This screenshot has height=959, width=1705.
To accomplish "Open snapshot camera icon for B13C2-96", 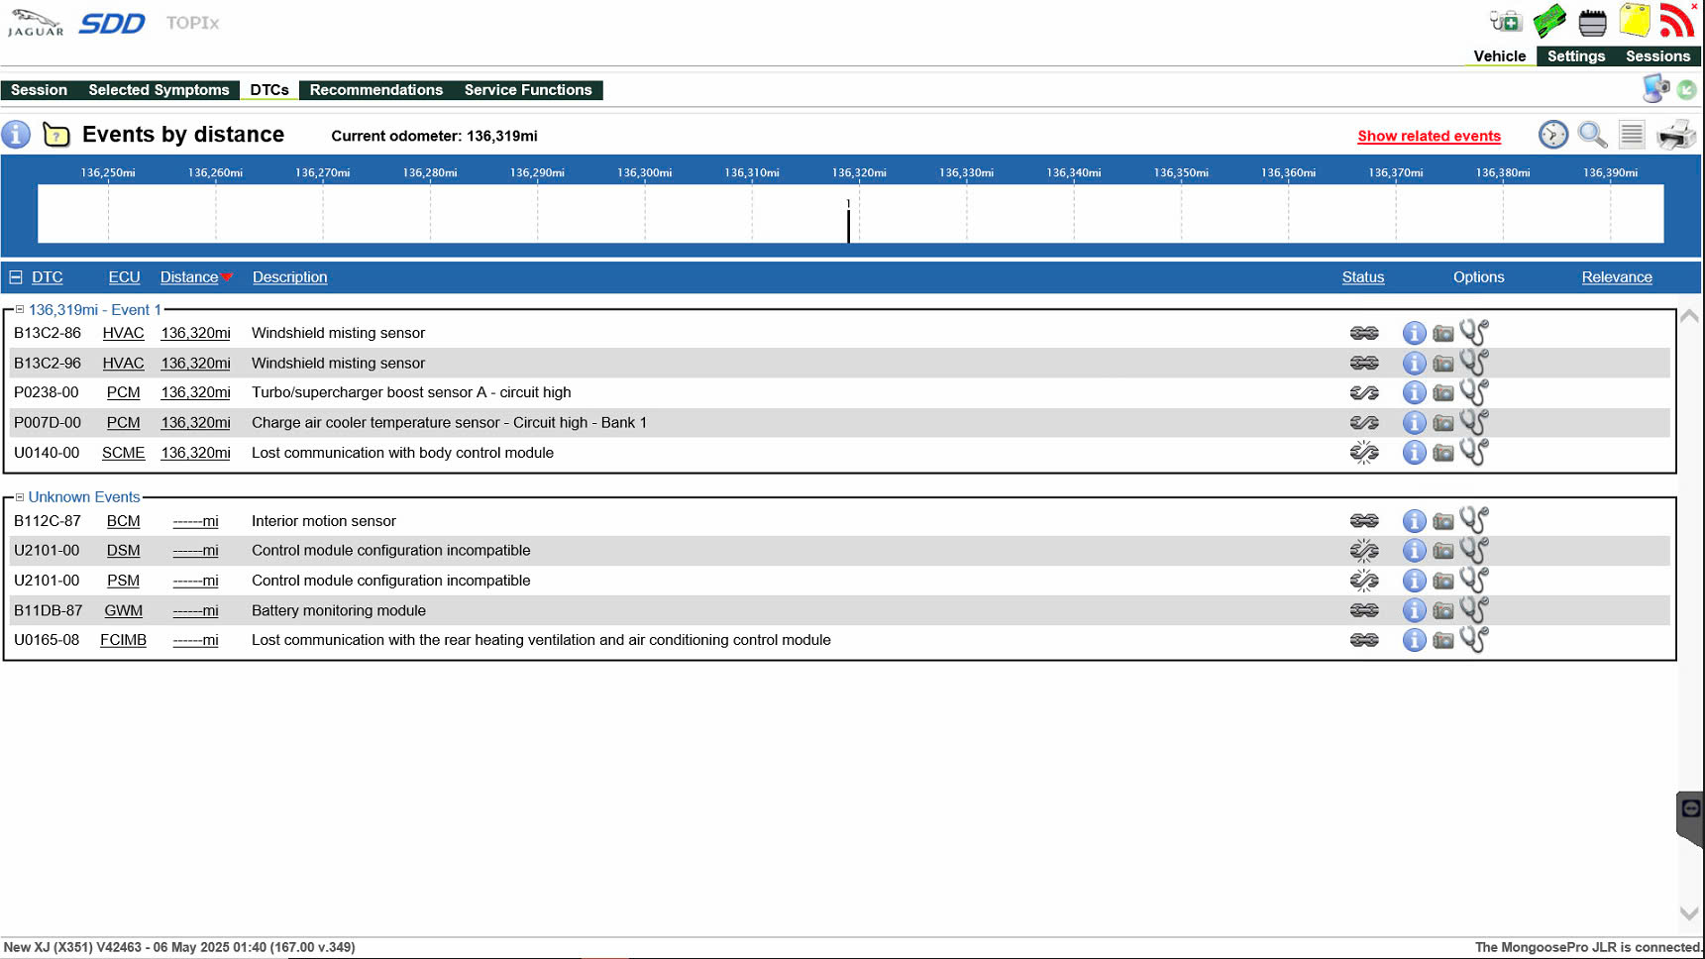I will tap(1443, 364).
